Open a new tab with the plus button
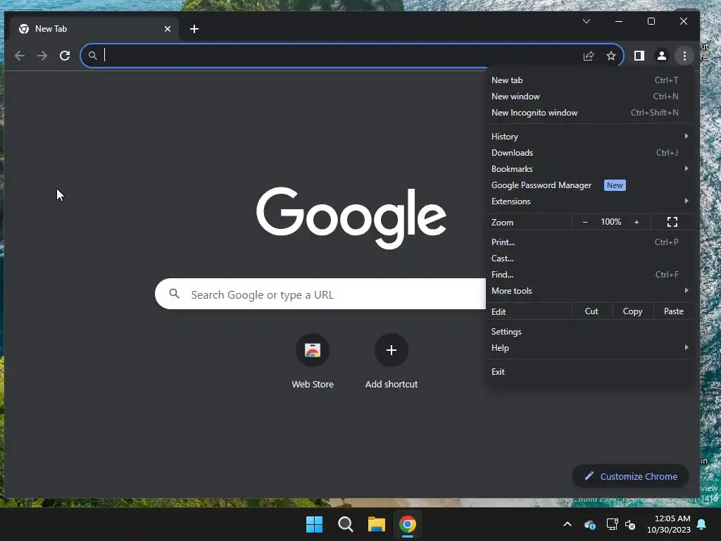The height and width of the screenshot is (541, 721). click(194, 29)
